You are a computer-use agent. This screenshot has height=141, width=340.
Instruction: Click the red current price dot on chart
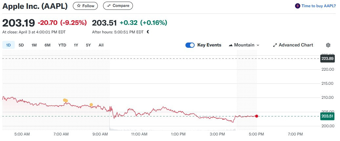click(x=257, y=116)
